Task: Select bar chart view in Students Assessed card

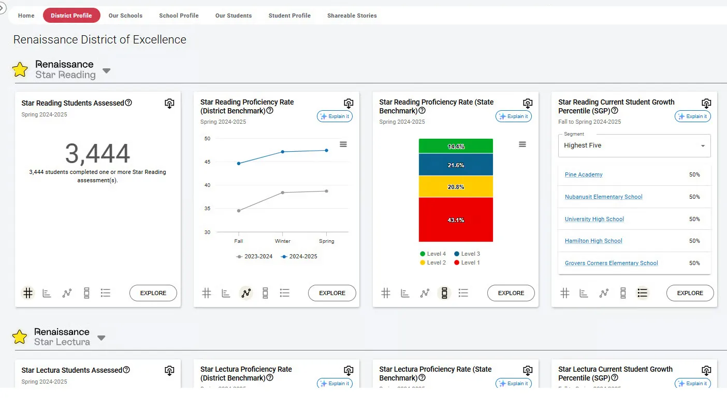Action: [47, 293]
